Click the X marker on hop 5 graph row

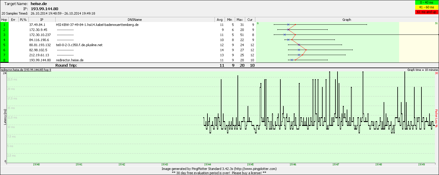pos(299,45)
